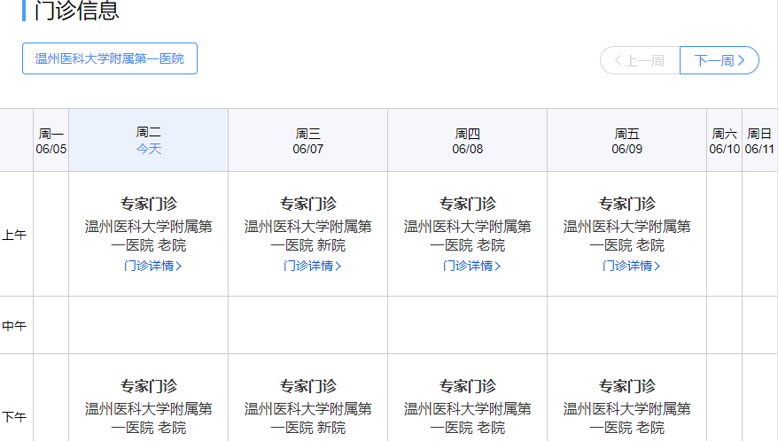This screenshot has height=441, width=778.
Task: Click the 门诊信息 section heading
Action: [x=76, y=12]
